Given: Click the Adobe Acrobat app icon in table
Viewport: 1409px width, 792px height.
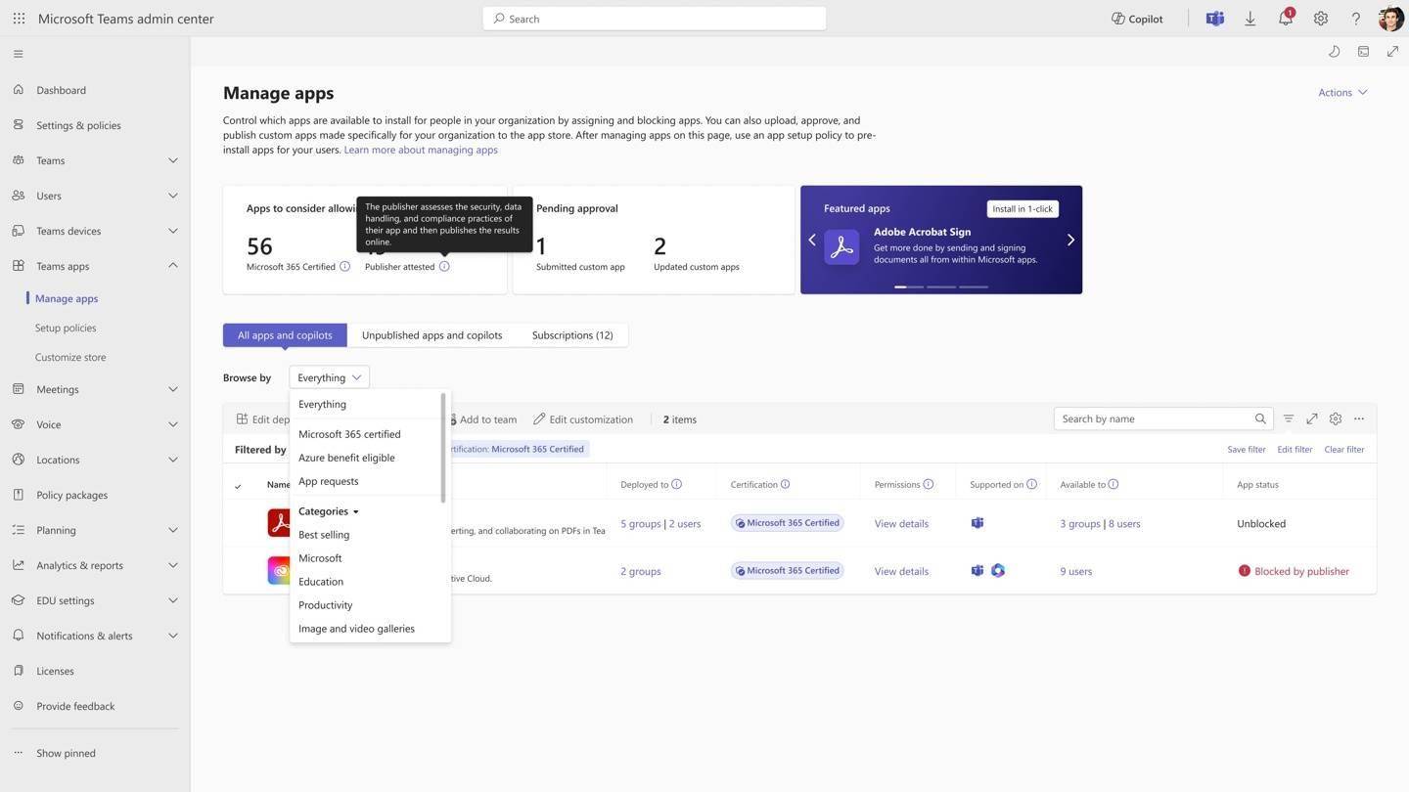Looking at the screenshot, I should pyautogui.click(x=279, y=522).
